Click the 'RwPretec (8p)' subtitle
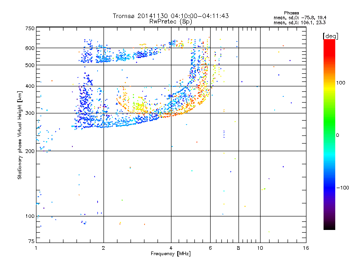The height and width of the screenshot is (270, 360). tap(171, 22)
